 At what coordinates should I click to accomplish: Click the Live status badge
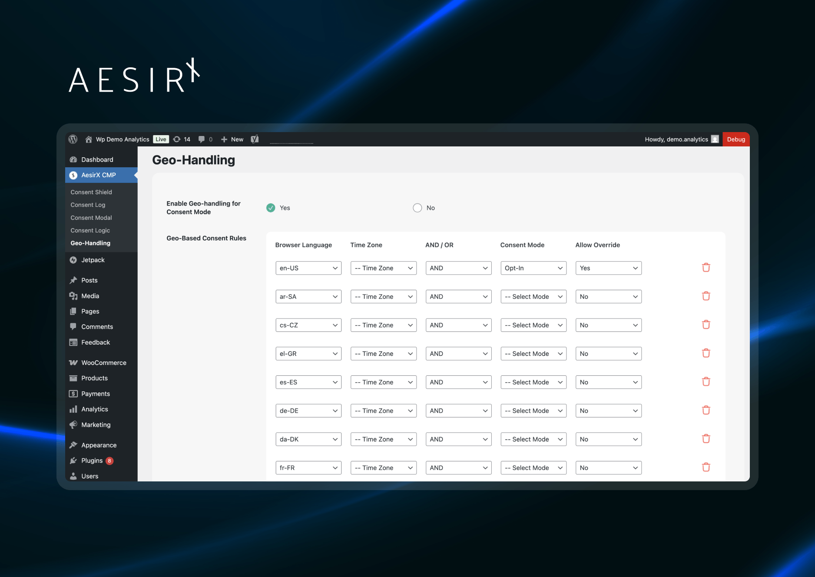tap(160, 139)
